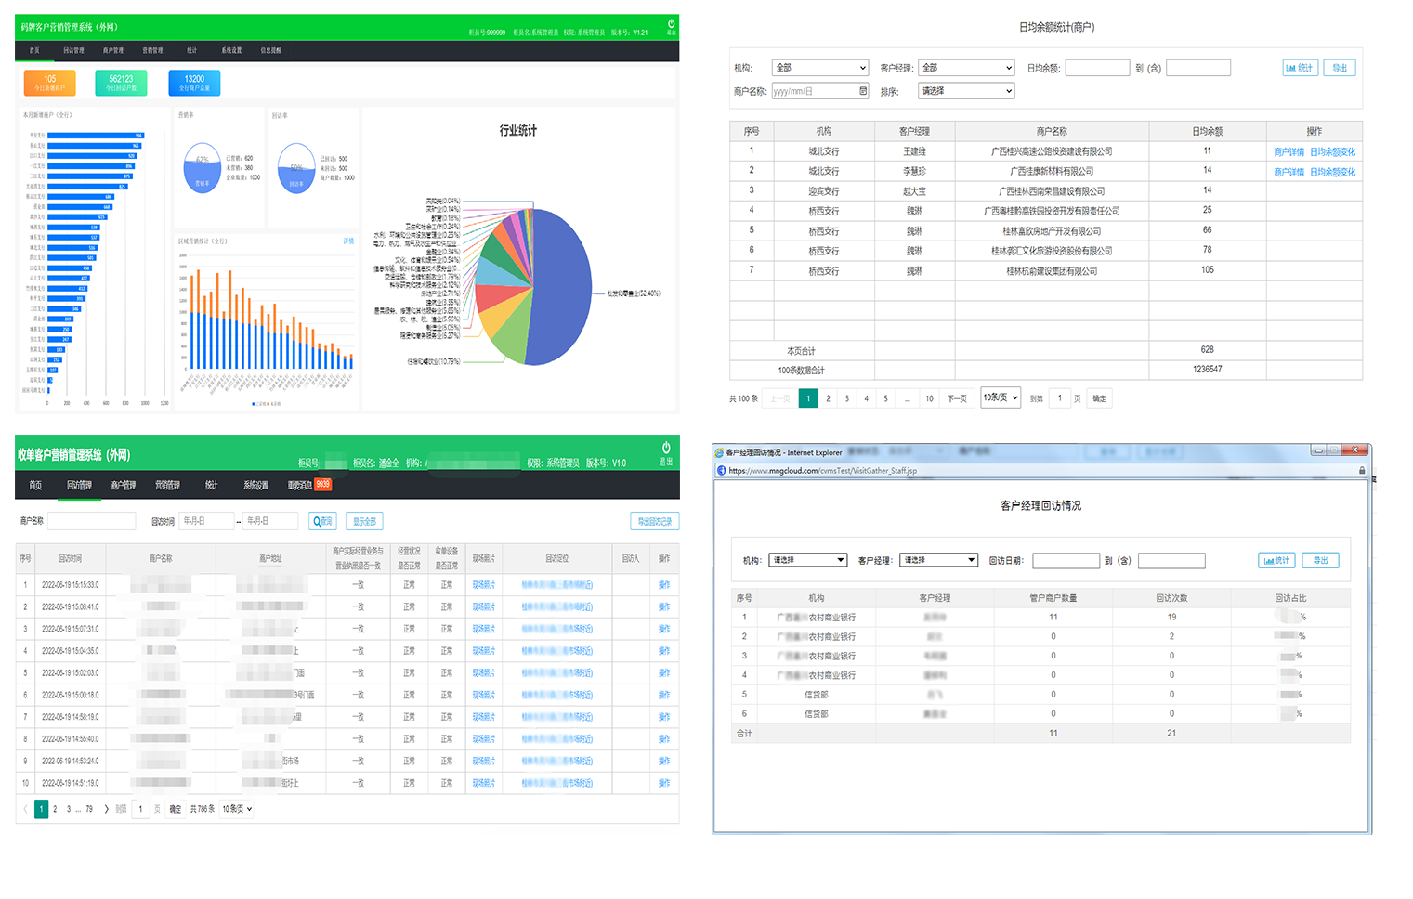Viewport: 1413px width, 899px height.
Task: Click the power logout icon in 码牌客户营销管理系统 header
Action: pos(671,23)
